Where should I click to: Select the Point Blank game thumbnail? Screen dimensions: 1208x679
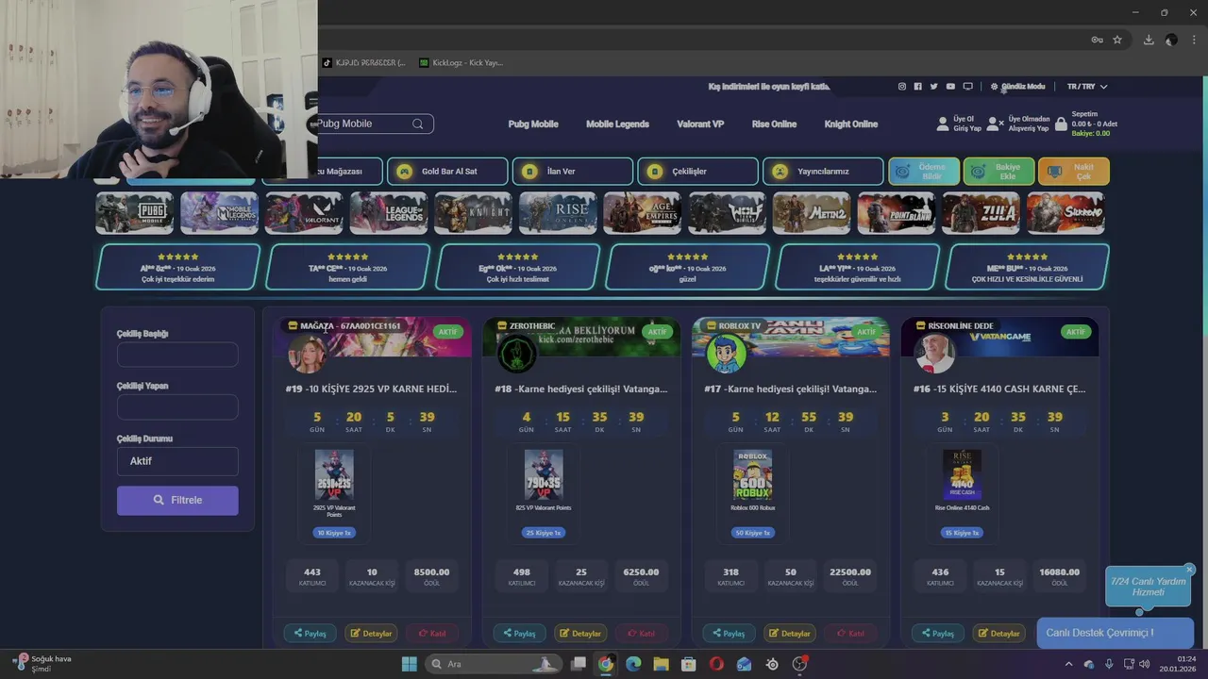point(897,213)
